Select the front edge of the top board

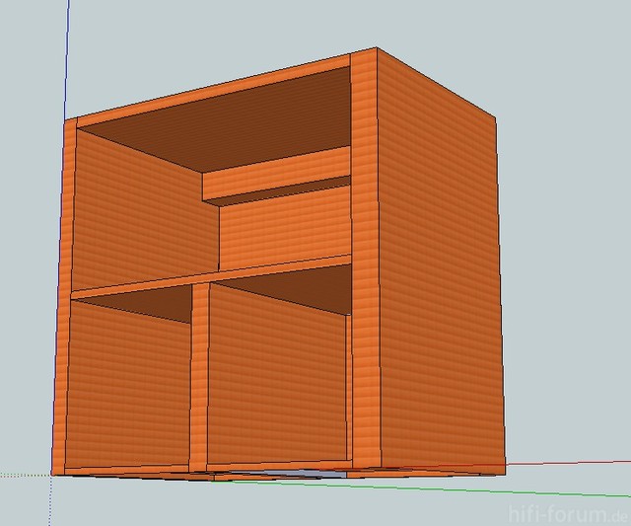213,91
